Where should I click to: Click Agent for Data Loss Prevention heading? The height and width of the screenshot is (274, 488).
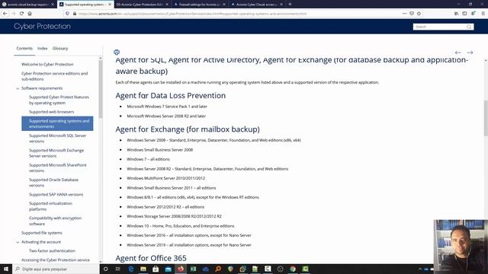[x=171, y=95]
